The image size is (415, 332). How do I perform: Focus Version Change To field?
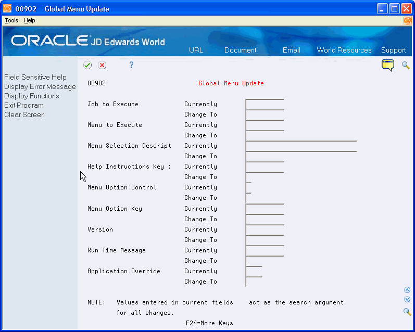(265, 240)
